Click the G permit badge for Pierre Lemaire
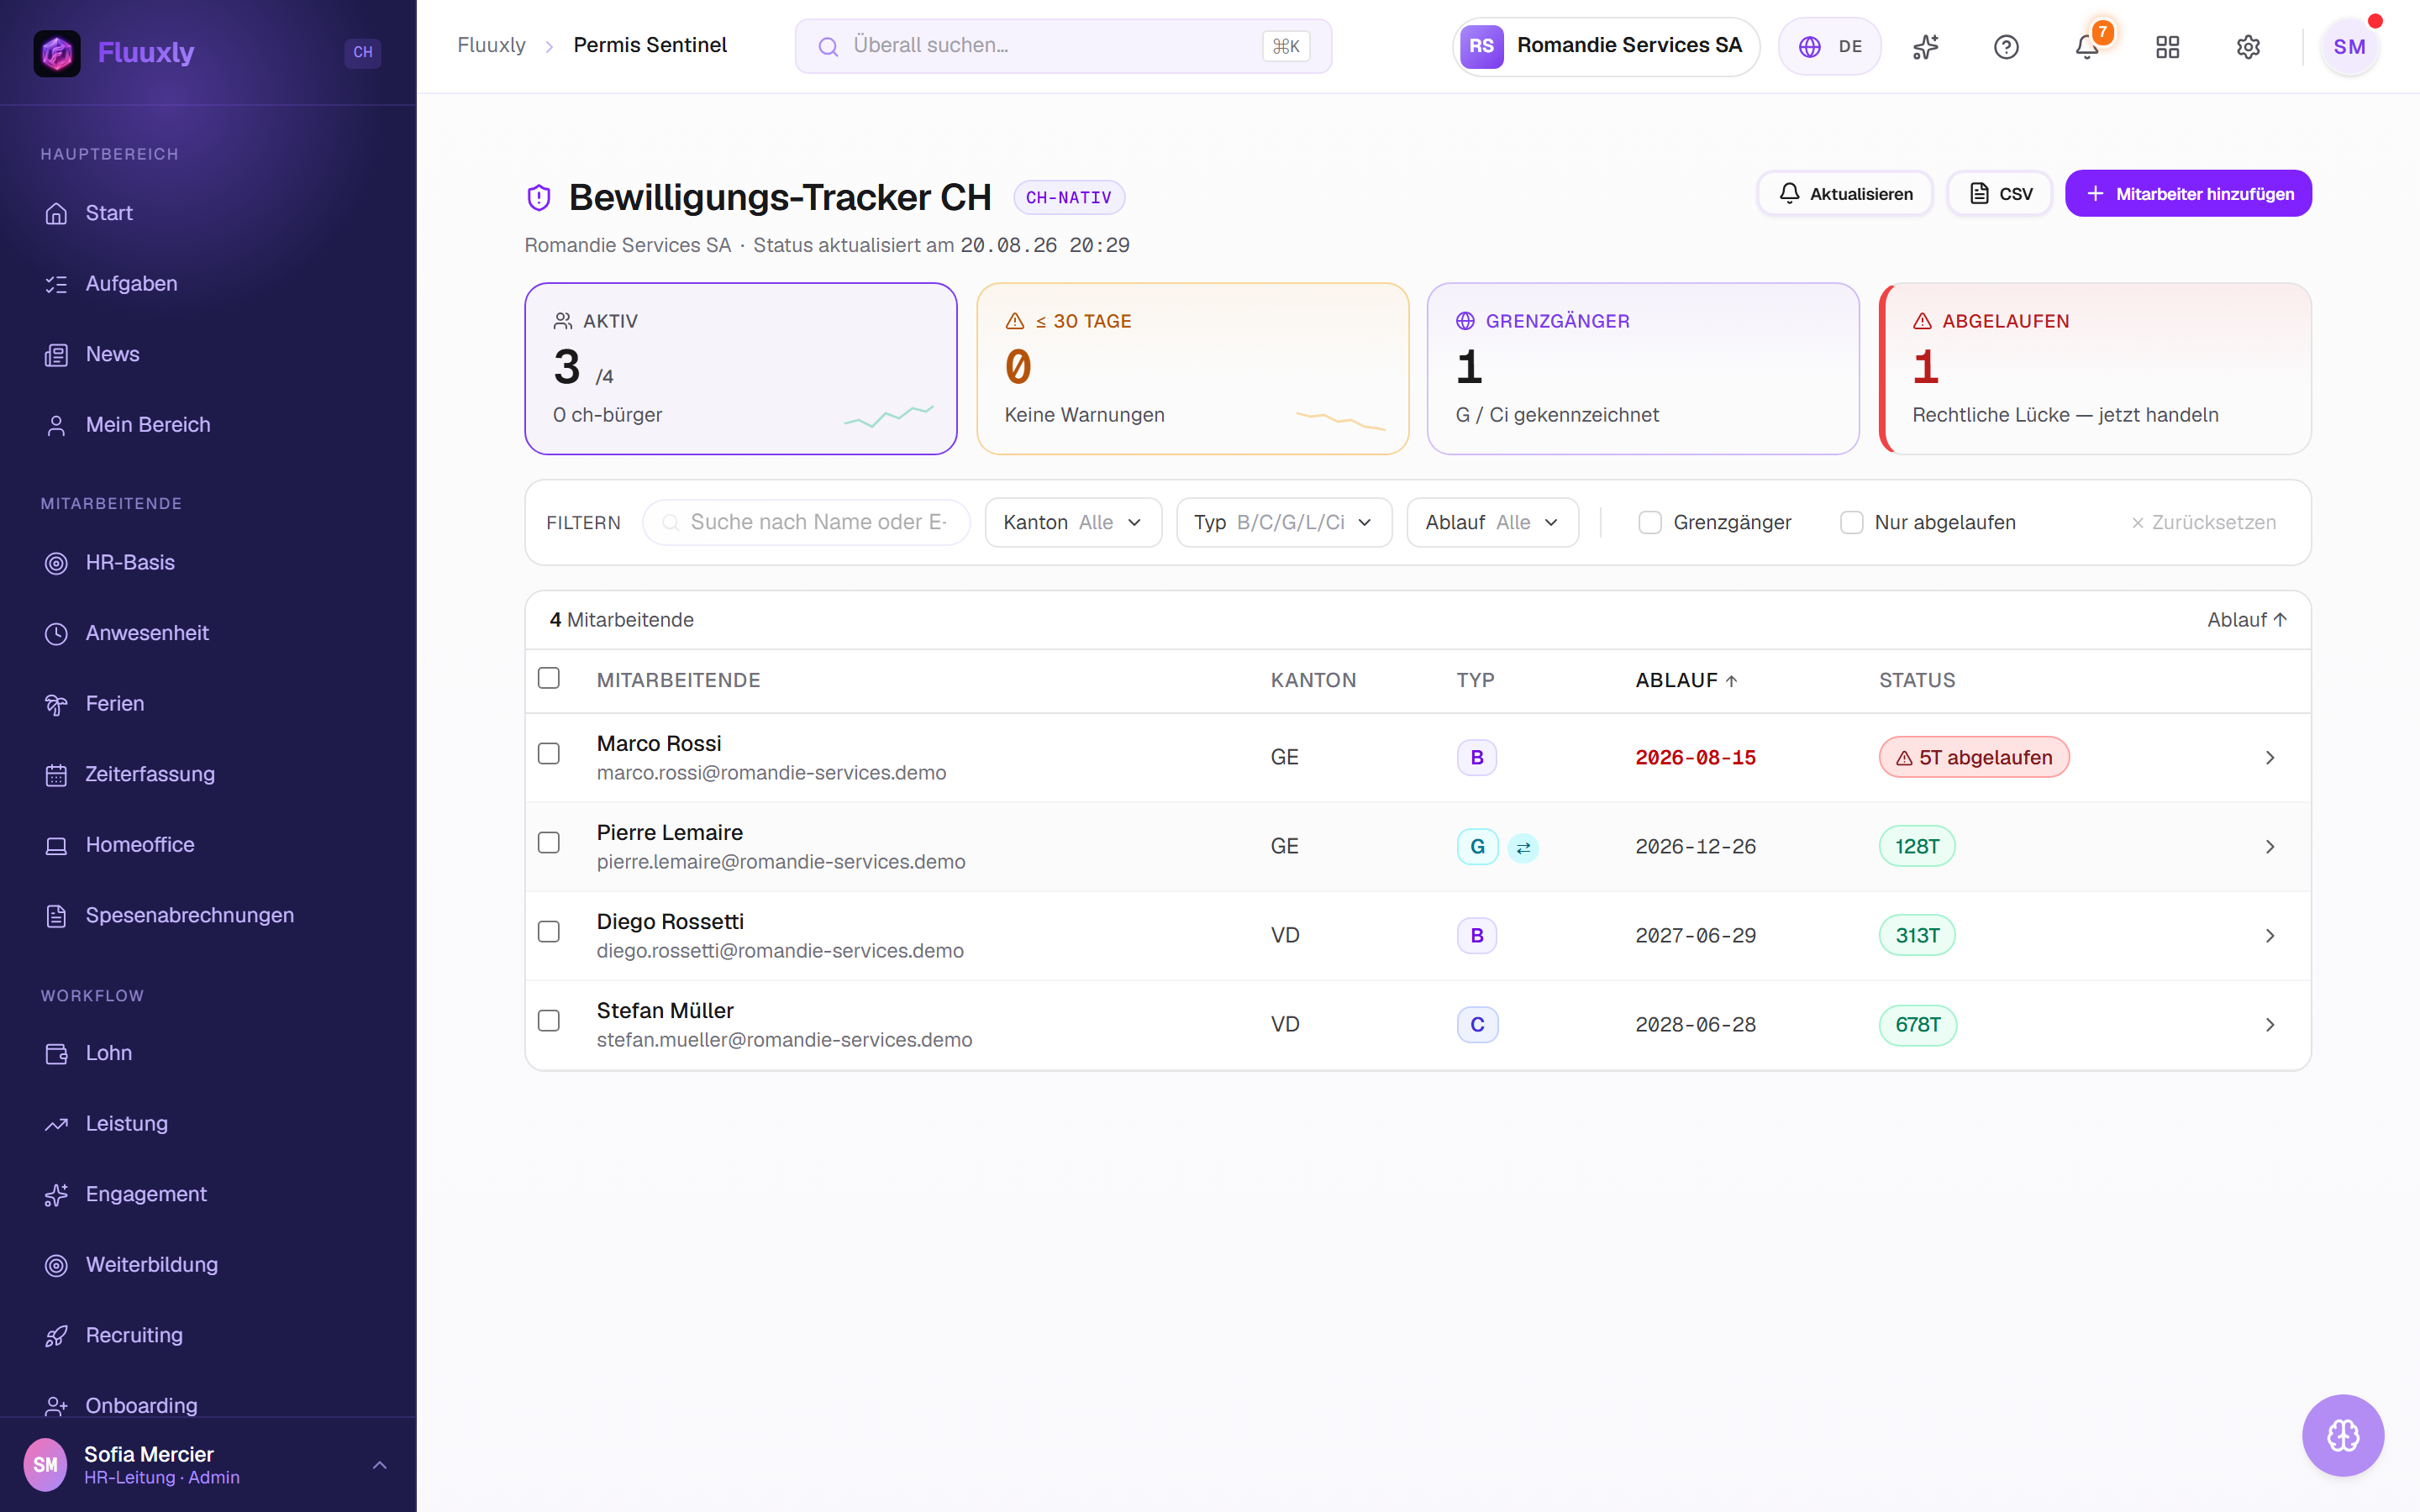 [1477, 847]
